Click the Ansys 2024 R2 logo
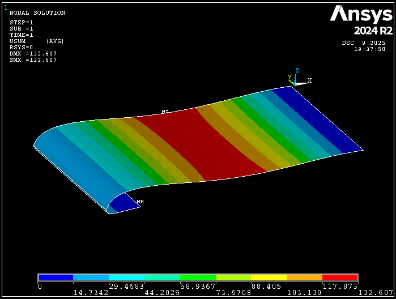Viewport: 396px width, 299px height. pos(361,20)
